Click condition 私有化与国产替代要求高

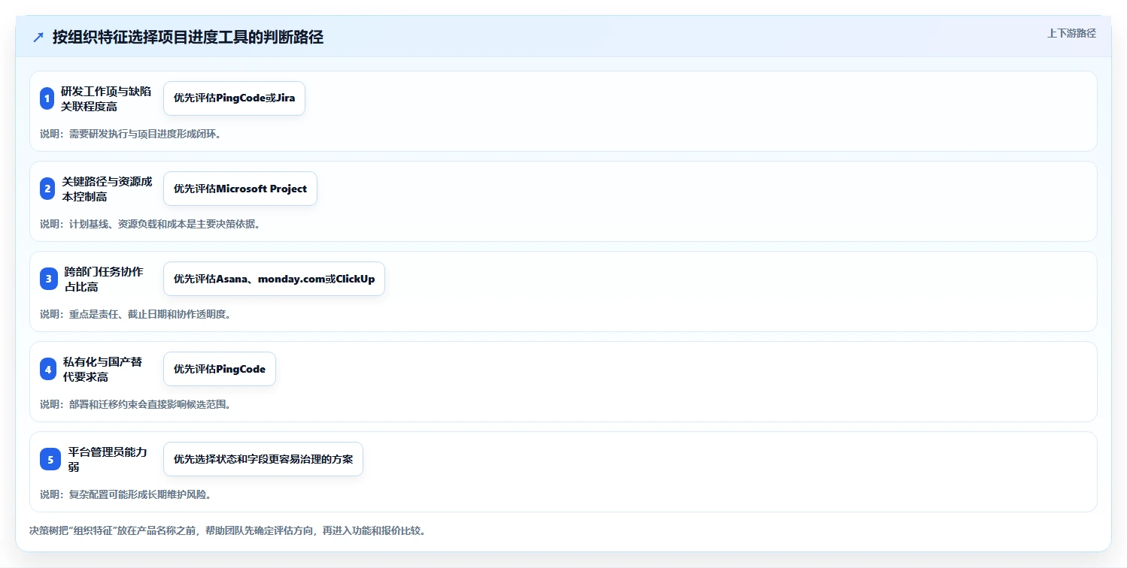pos(102,369)
